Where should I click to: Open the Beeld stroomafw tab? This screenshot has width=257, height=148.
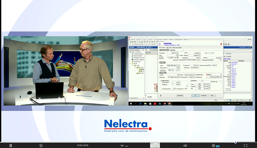(x=177, y=47)
